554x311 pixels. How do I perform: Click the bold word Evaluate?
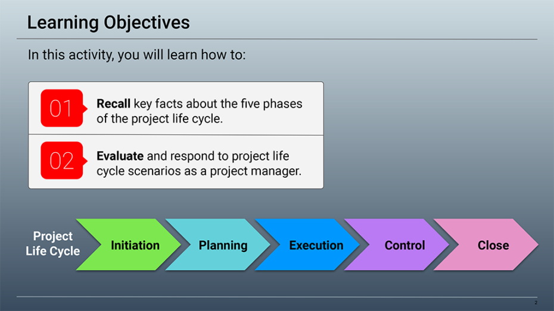pyautogui.click(x=120, y=156)
